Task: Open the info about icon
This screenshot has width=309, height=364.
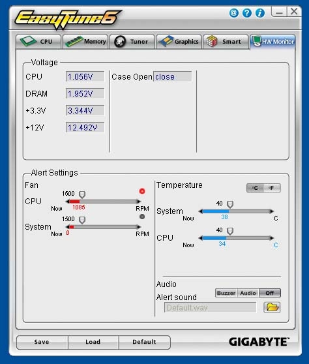Action: pos(260,13)
